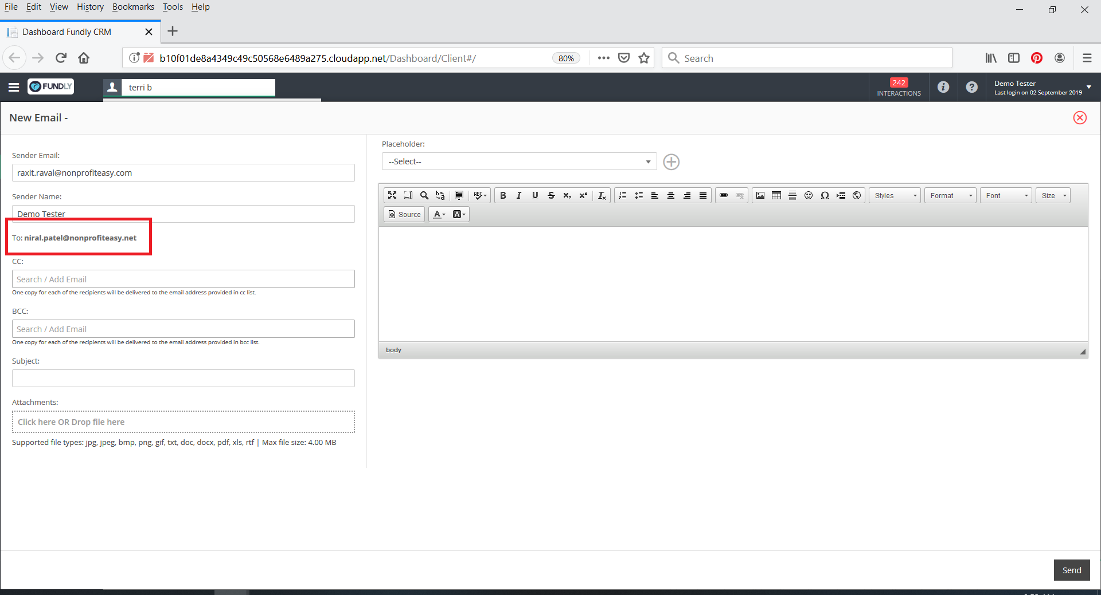Open the Placeholder select dropdown

[x=519, y=161]
